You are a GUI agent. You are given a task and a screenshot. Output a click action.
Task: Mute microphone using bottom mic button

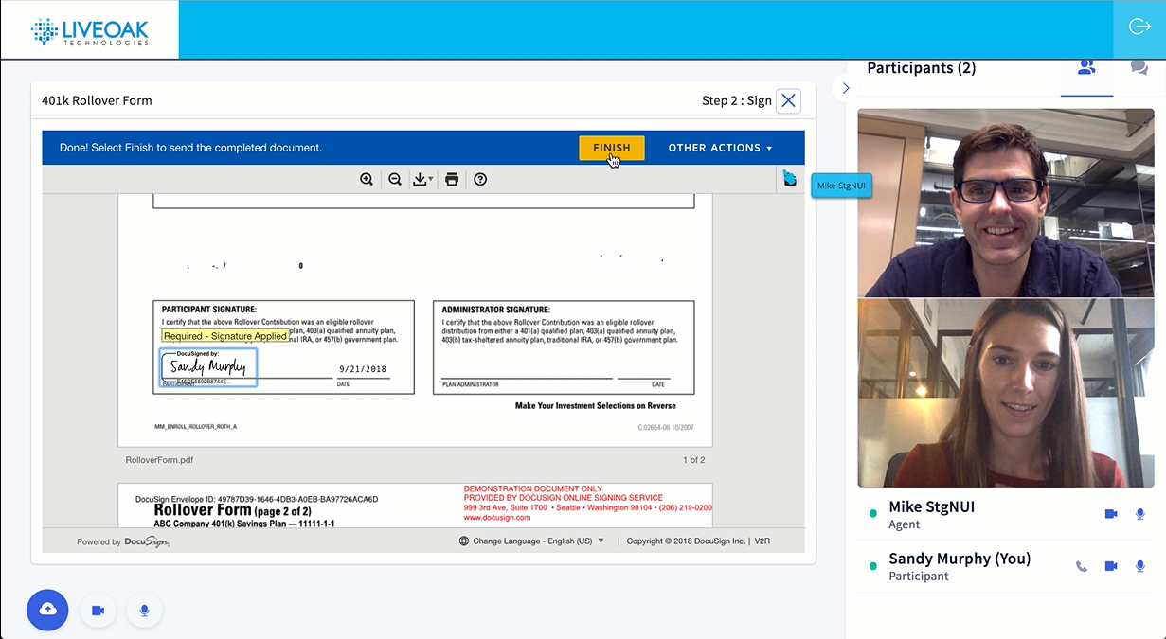point(144,611)
